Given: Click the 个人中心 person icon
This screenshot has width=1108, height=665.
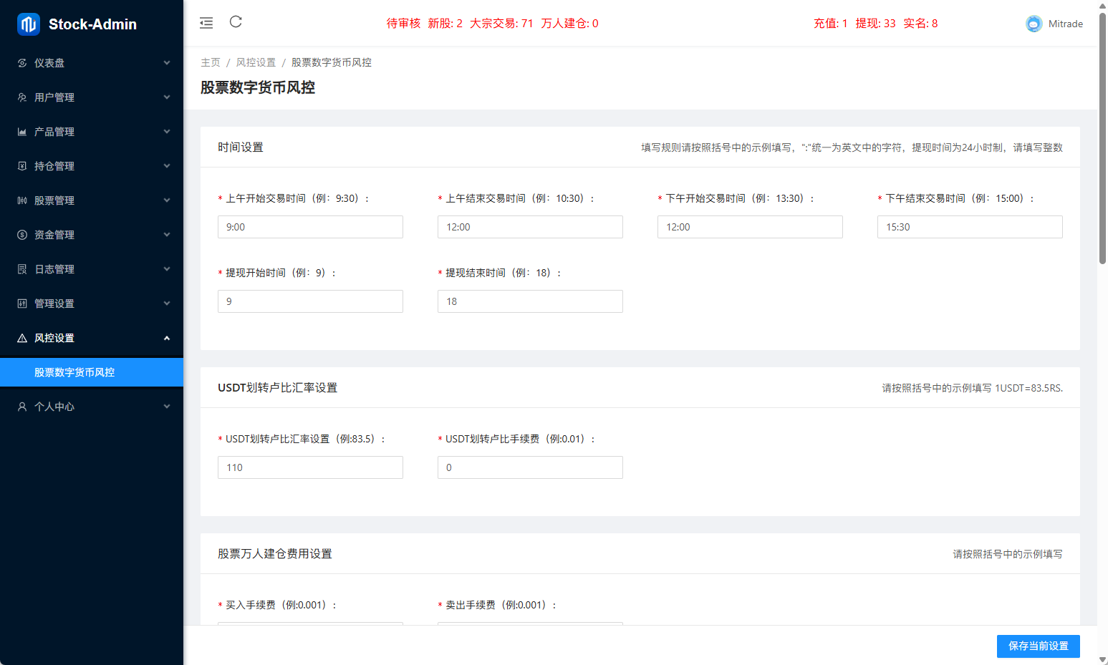Looking at the screenshot, I should 22,407.
